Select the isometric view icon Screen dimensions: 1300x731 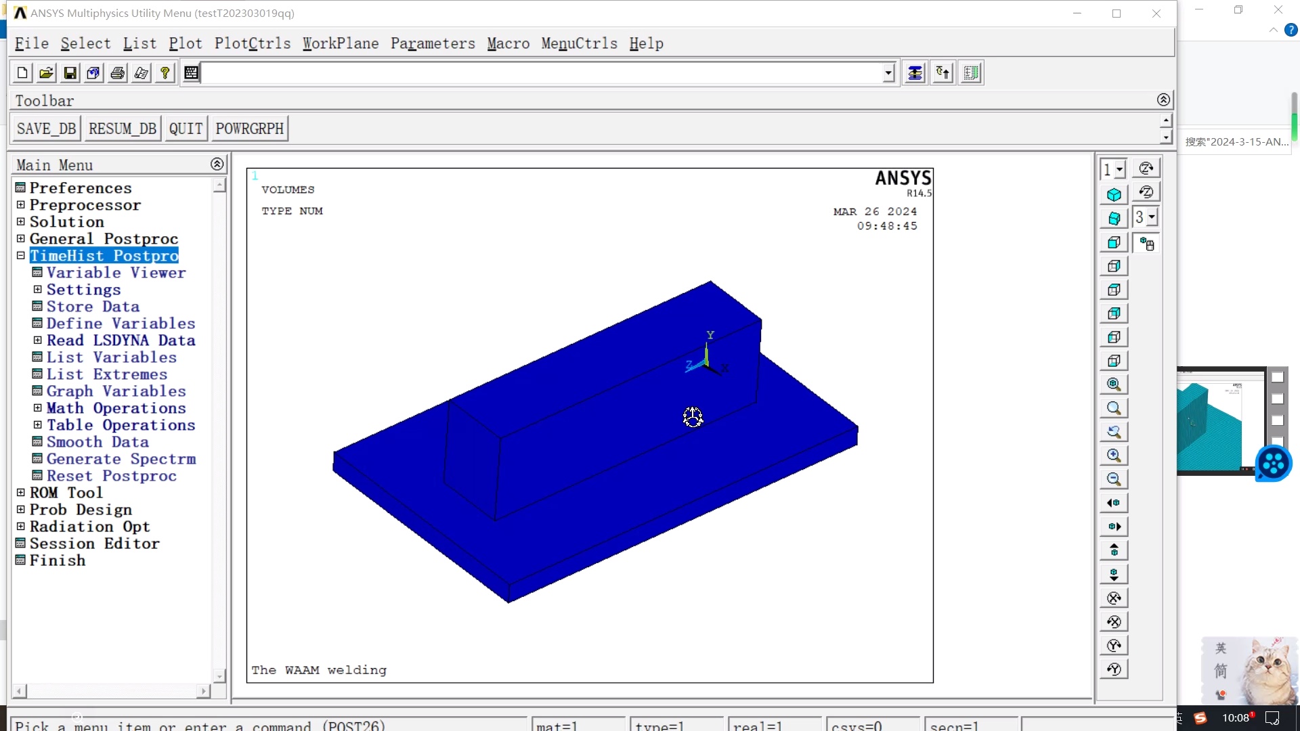pos(1114,194)
